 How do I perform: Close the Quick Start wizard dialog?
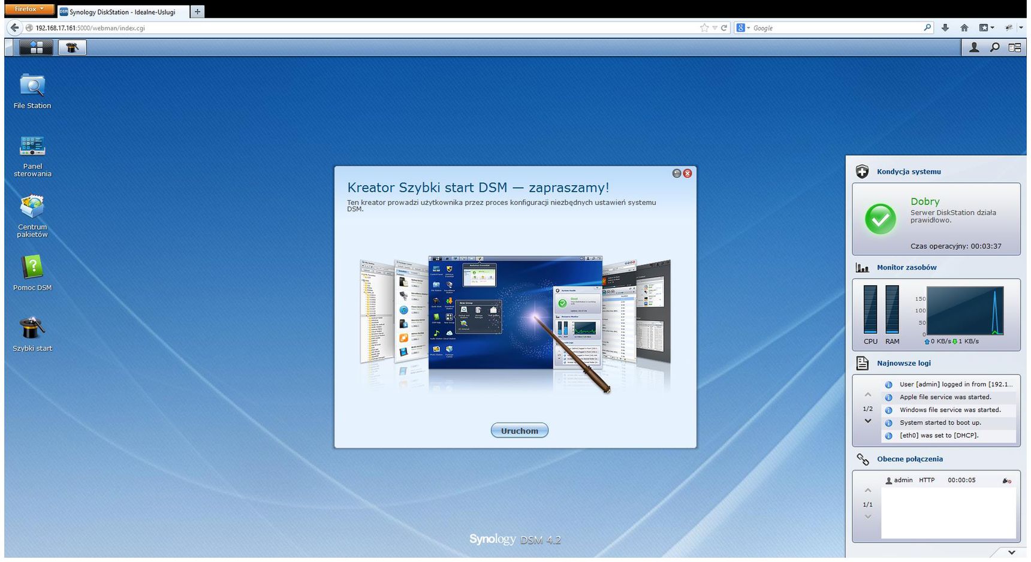pyautogui.click(x=688, y=173)
